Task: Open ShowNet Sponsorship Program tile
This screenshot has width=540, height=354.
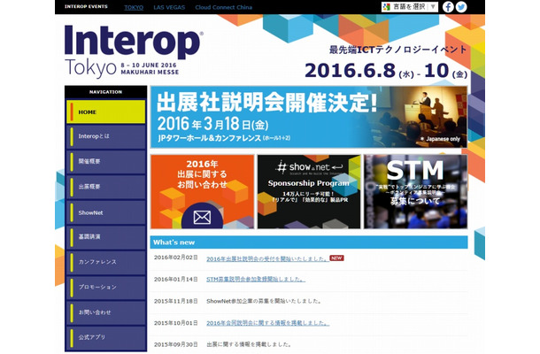Action: pos(309,191)
